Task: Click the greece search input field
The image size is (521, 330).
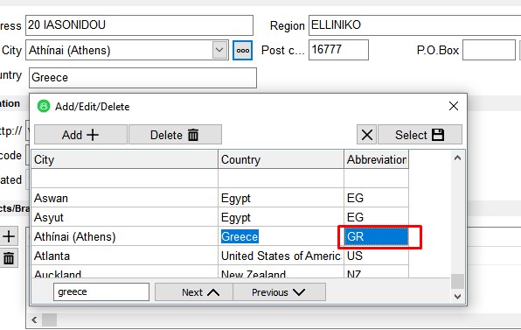Action: click(x=101, y=291)
